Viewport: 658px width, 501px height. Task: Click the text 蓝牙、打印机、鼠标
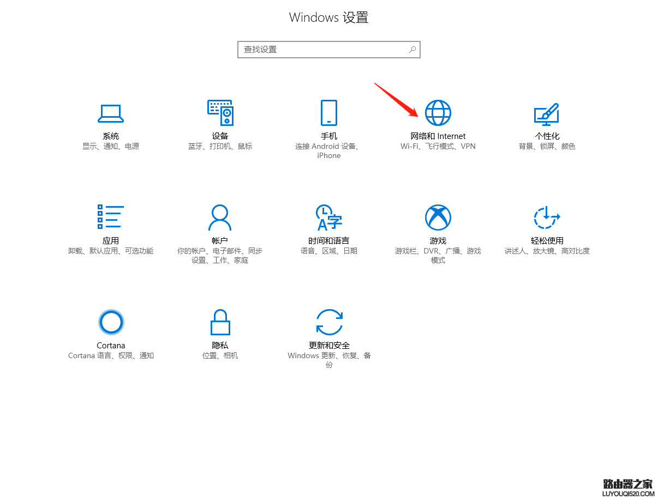(x=220, y=147)
